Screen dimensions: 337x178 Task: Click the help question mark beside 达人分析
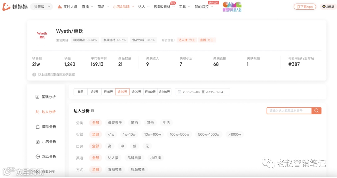coord(92,111)
